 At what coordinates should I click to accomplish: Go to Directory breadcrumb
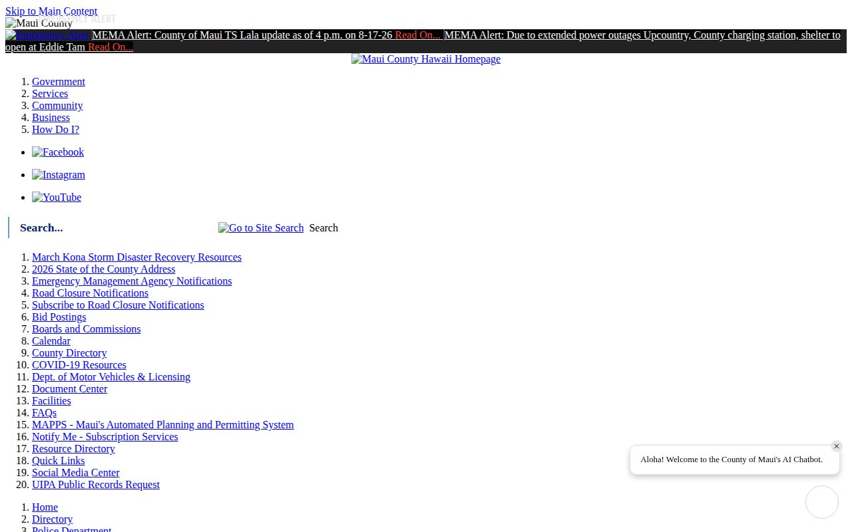[x=52, y=519]
